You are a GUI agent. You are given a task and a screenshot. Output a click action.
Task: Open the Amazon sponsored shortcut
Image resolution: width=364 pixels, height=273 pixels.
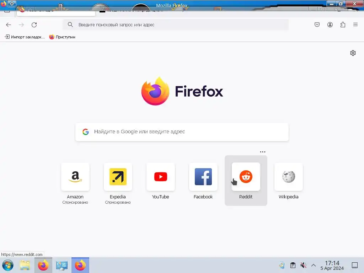[75, 183]
